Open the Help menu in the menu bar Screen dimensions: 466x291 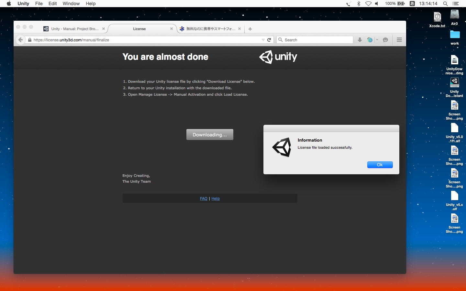(x=91, y=4)
